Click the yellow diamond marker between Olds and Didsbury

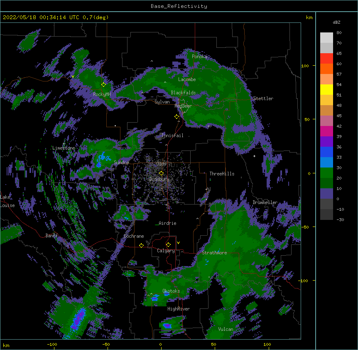click(x=161, y=173)
